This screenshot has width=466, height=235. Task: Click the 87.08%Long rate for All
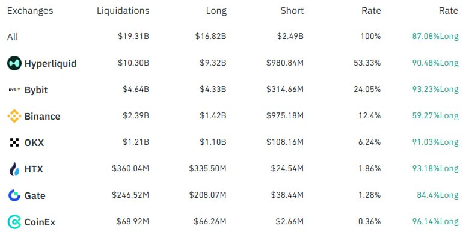[x=435, y=36]
